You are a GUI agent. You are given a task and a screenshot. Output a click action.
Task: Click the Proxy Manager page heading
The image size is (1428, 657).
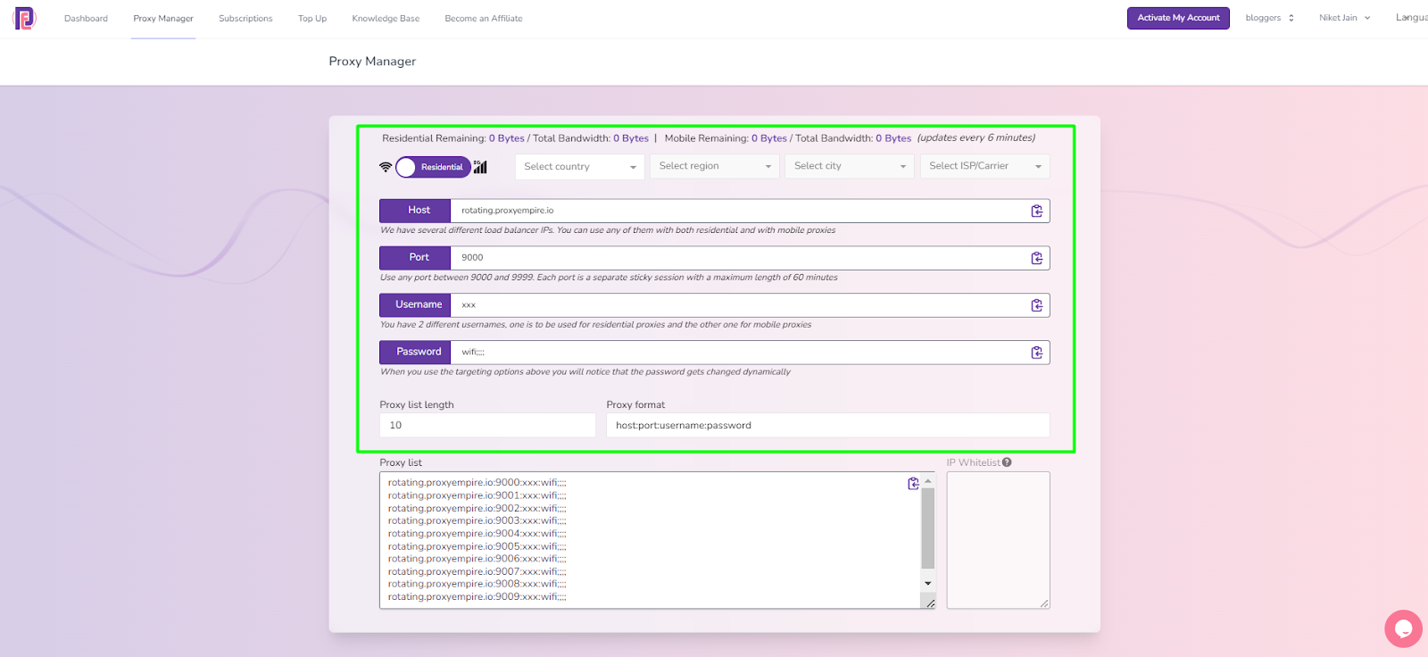[372, 62]
